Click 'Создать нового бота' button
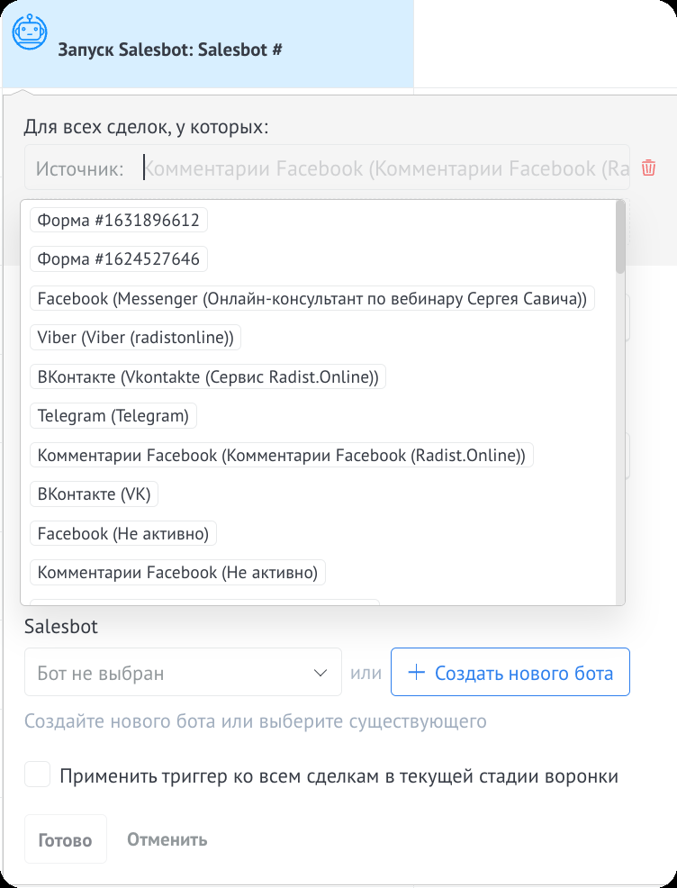The height and width of the screenshot is (888, 677). pos(510,672)
